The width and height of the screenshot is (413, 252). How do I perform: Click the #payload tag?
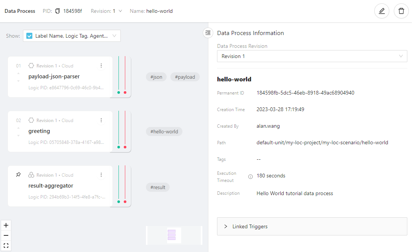point(185,77)
